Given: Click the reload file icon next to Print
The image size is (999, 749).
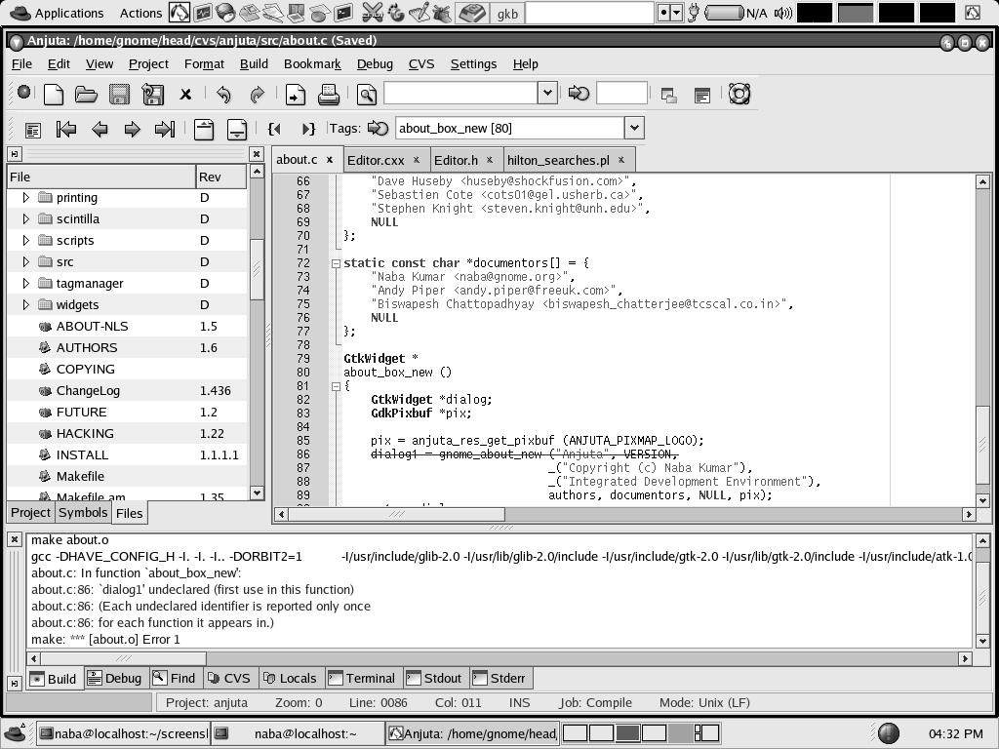Looking at the screenshot, I should 295,95.
